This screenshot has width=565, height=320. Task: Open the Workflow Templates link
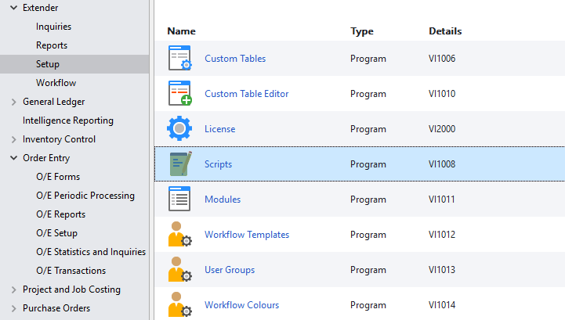(x=247, y=235)
